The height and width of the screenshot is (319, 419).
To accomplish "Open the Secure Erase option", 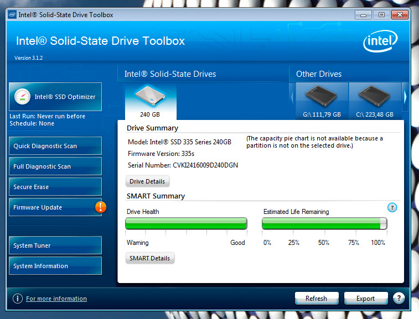I will pos(55,187).
